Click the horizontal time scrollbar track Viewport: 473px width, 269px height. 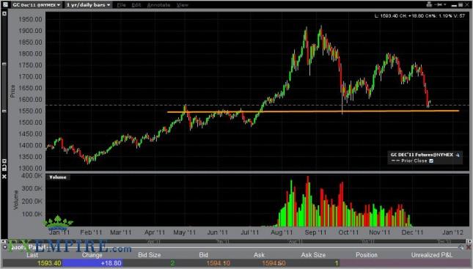[x=236, y=242]
